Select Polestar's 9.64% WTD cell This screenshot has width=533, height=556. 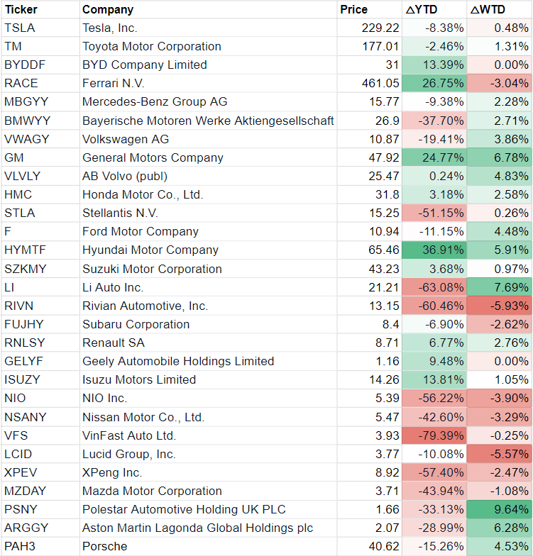point(500,509)
